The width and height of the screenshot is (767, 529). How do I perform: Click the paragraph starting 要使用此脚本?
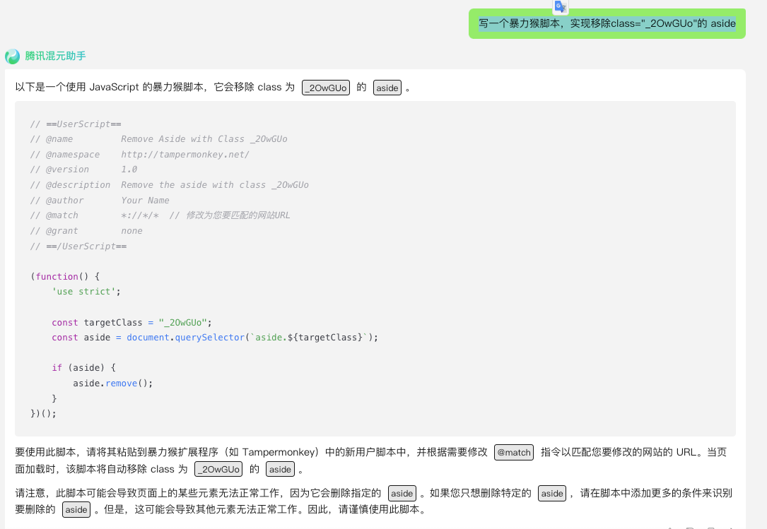(371, 460)
